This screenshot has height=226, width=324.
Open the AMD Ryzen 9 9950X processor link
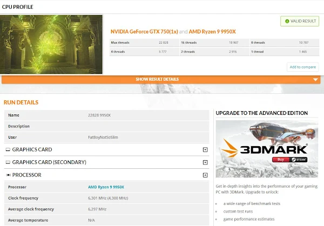click(x=106, y=187)
